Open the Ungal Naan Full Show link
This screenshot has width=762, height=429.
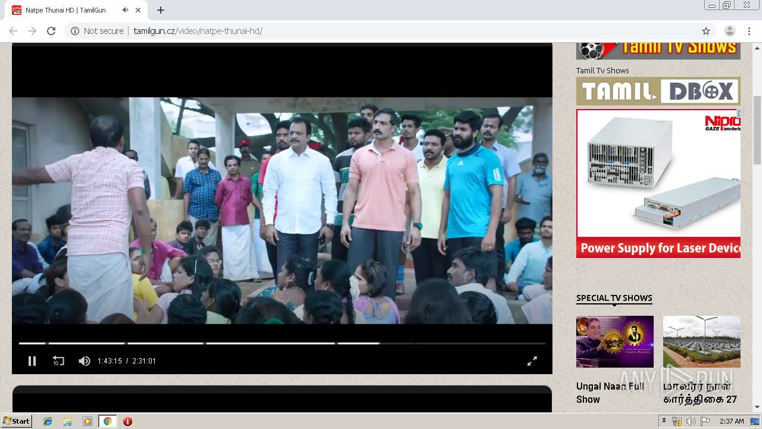click(x=610, y=393)
